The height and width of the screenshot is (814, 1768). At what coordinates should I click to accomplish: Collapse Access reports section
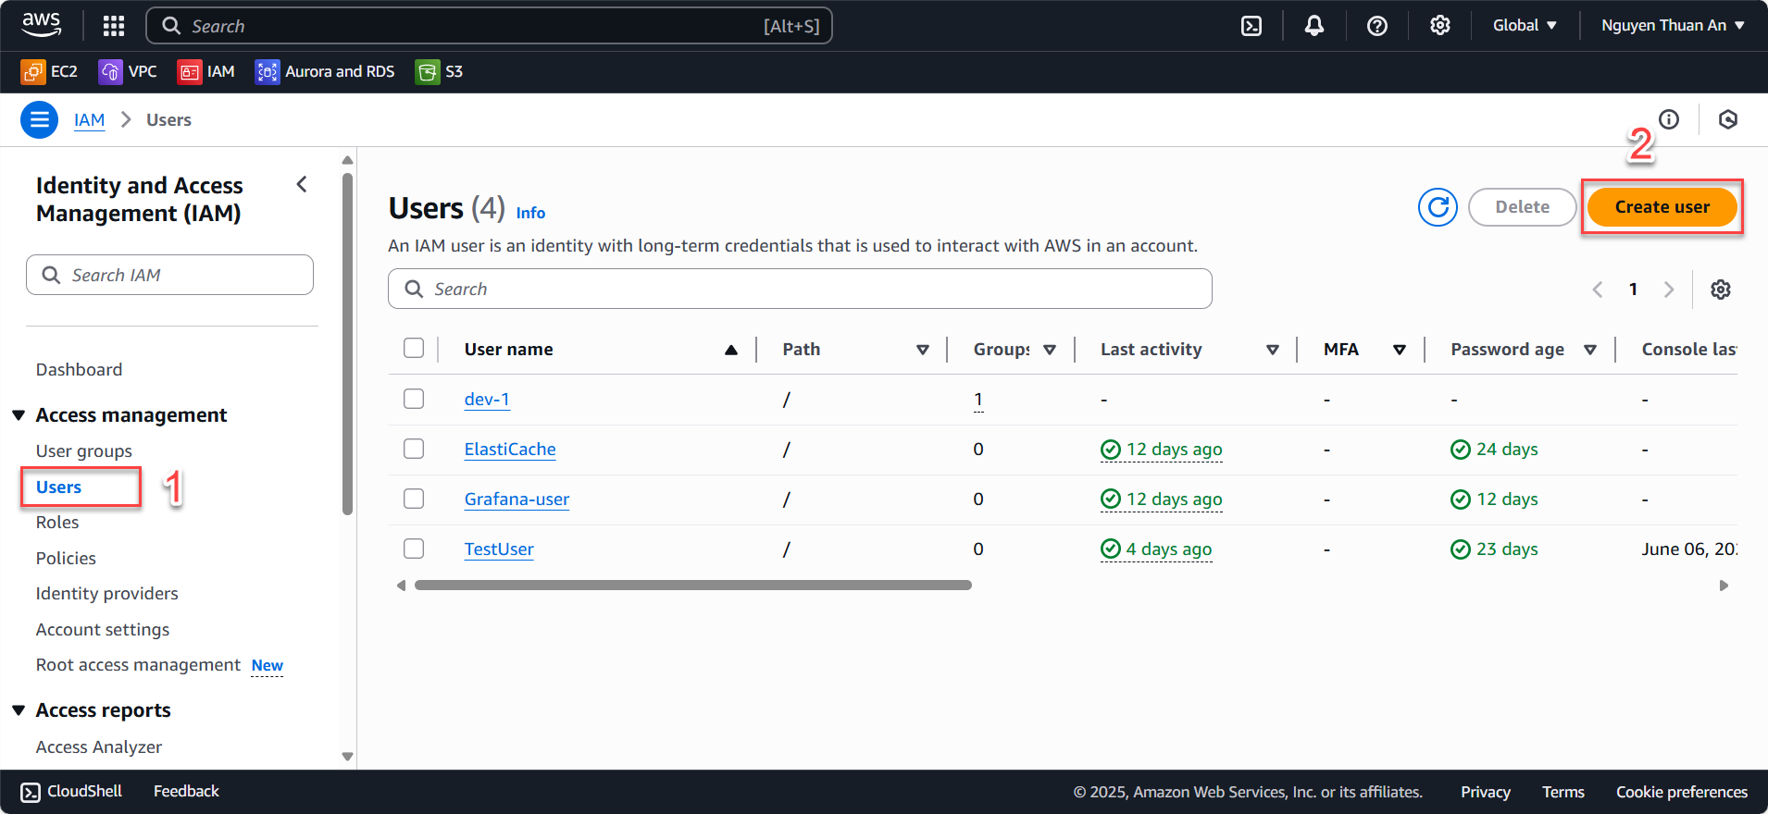[19, 710]
